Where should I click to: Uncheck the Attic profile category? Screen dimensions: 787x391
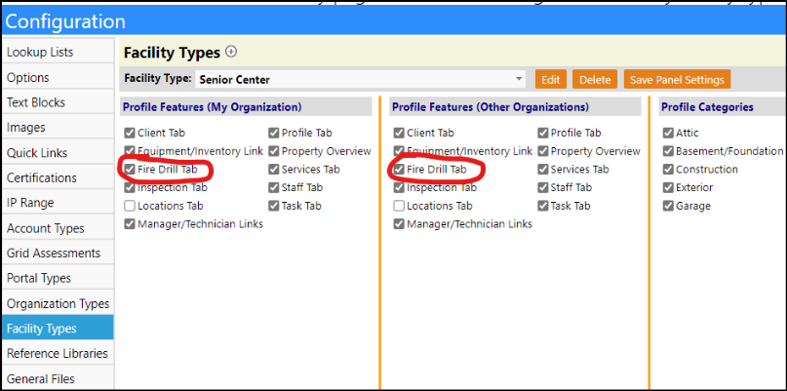pos(668,133)
